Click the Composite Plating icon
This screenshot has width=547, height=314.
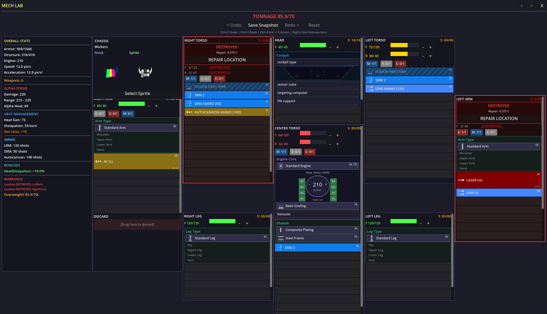[281, 230]
